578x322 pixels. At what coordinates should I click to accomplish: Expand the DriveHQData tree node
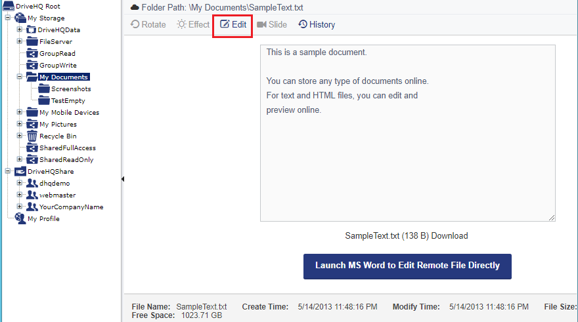tap(20, 30)
